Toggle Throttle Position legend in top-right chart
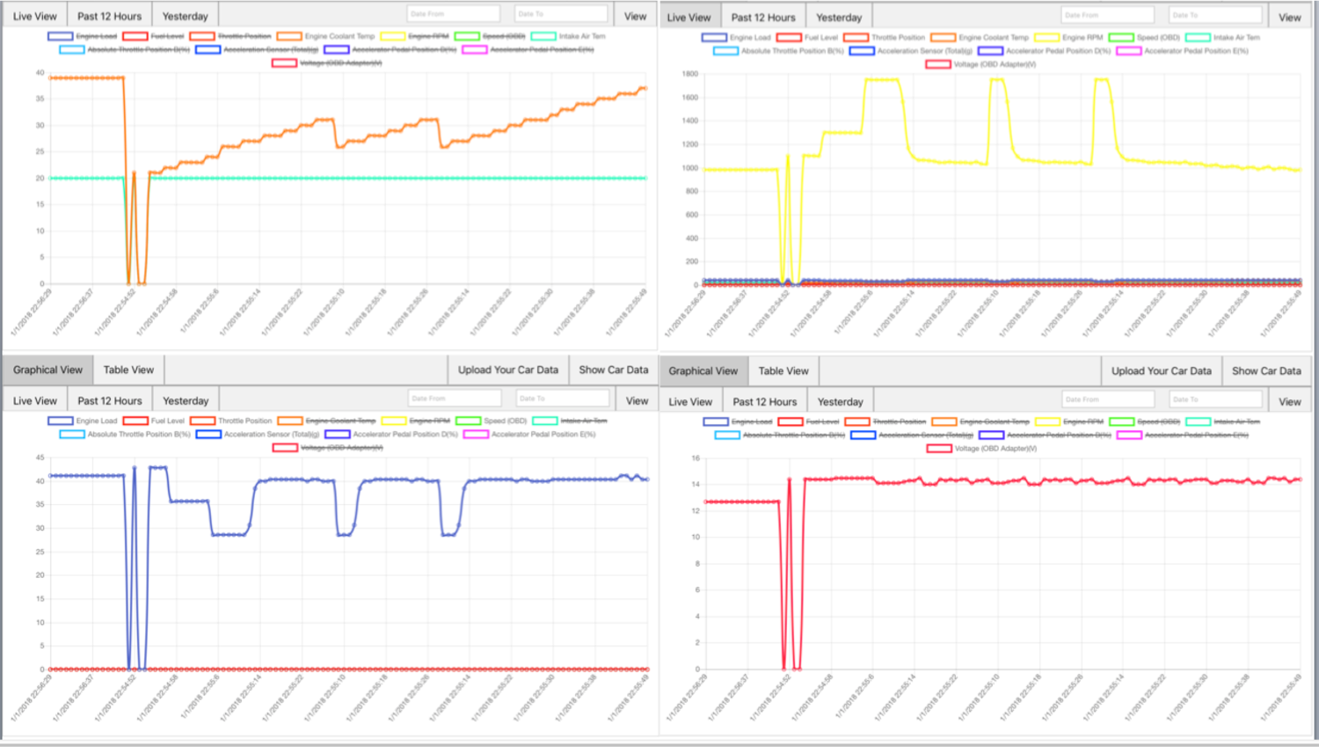Viewport: 1319px width, 747px height. 897,38
